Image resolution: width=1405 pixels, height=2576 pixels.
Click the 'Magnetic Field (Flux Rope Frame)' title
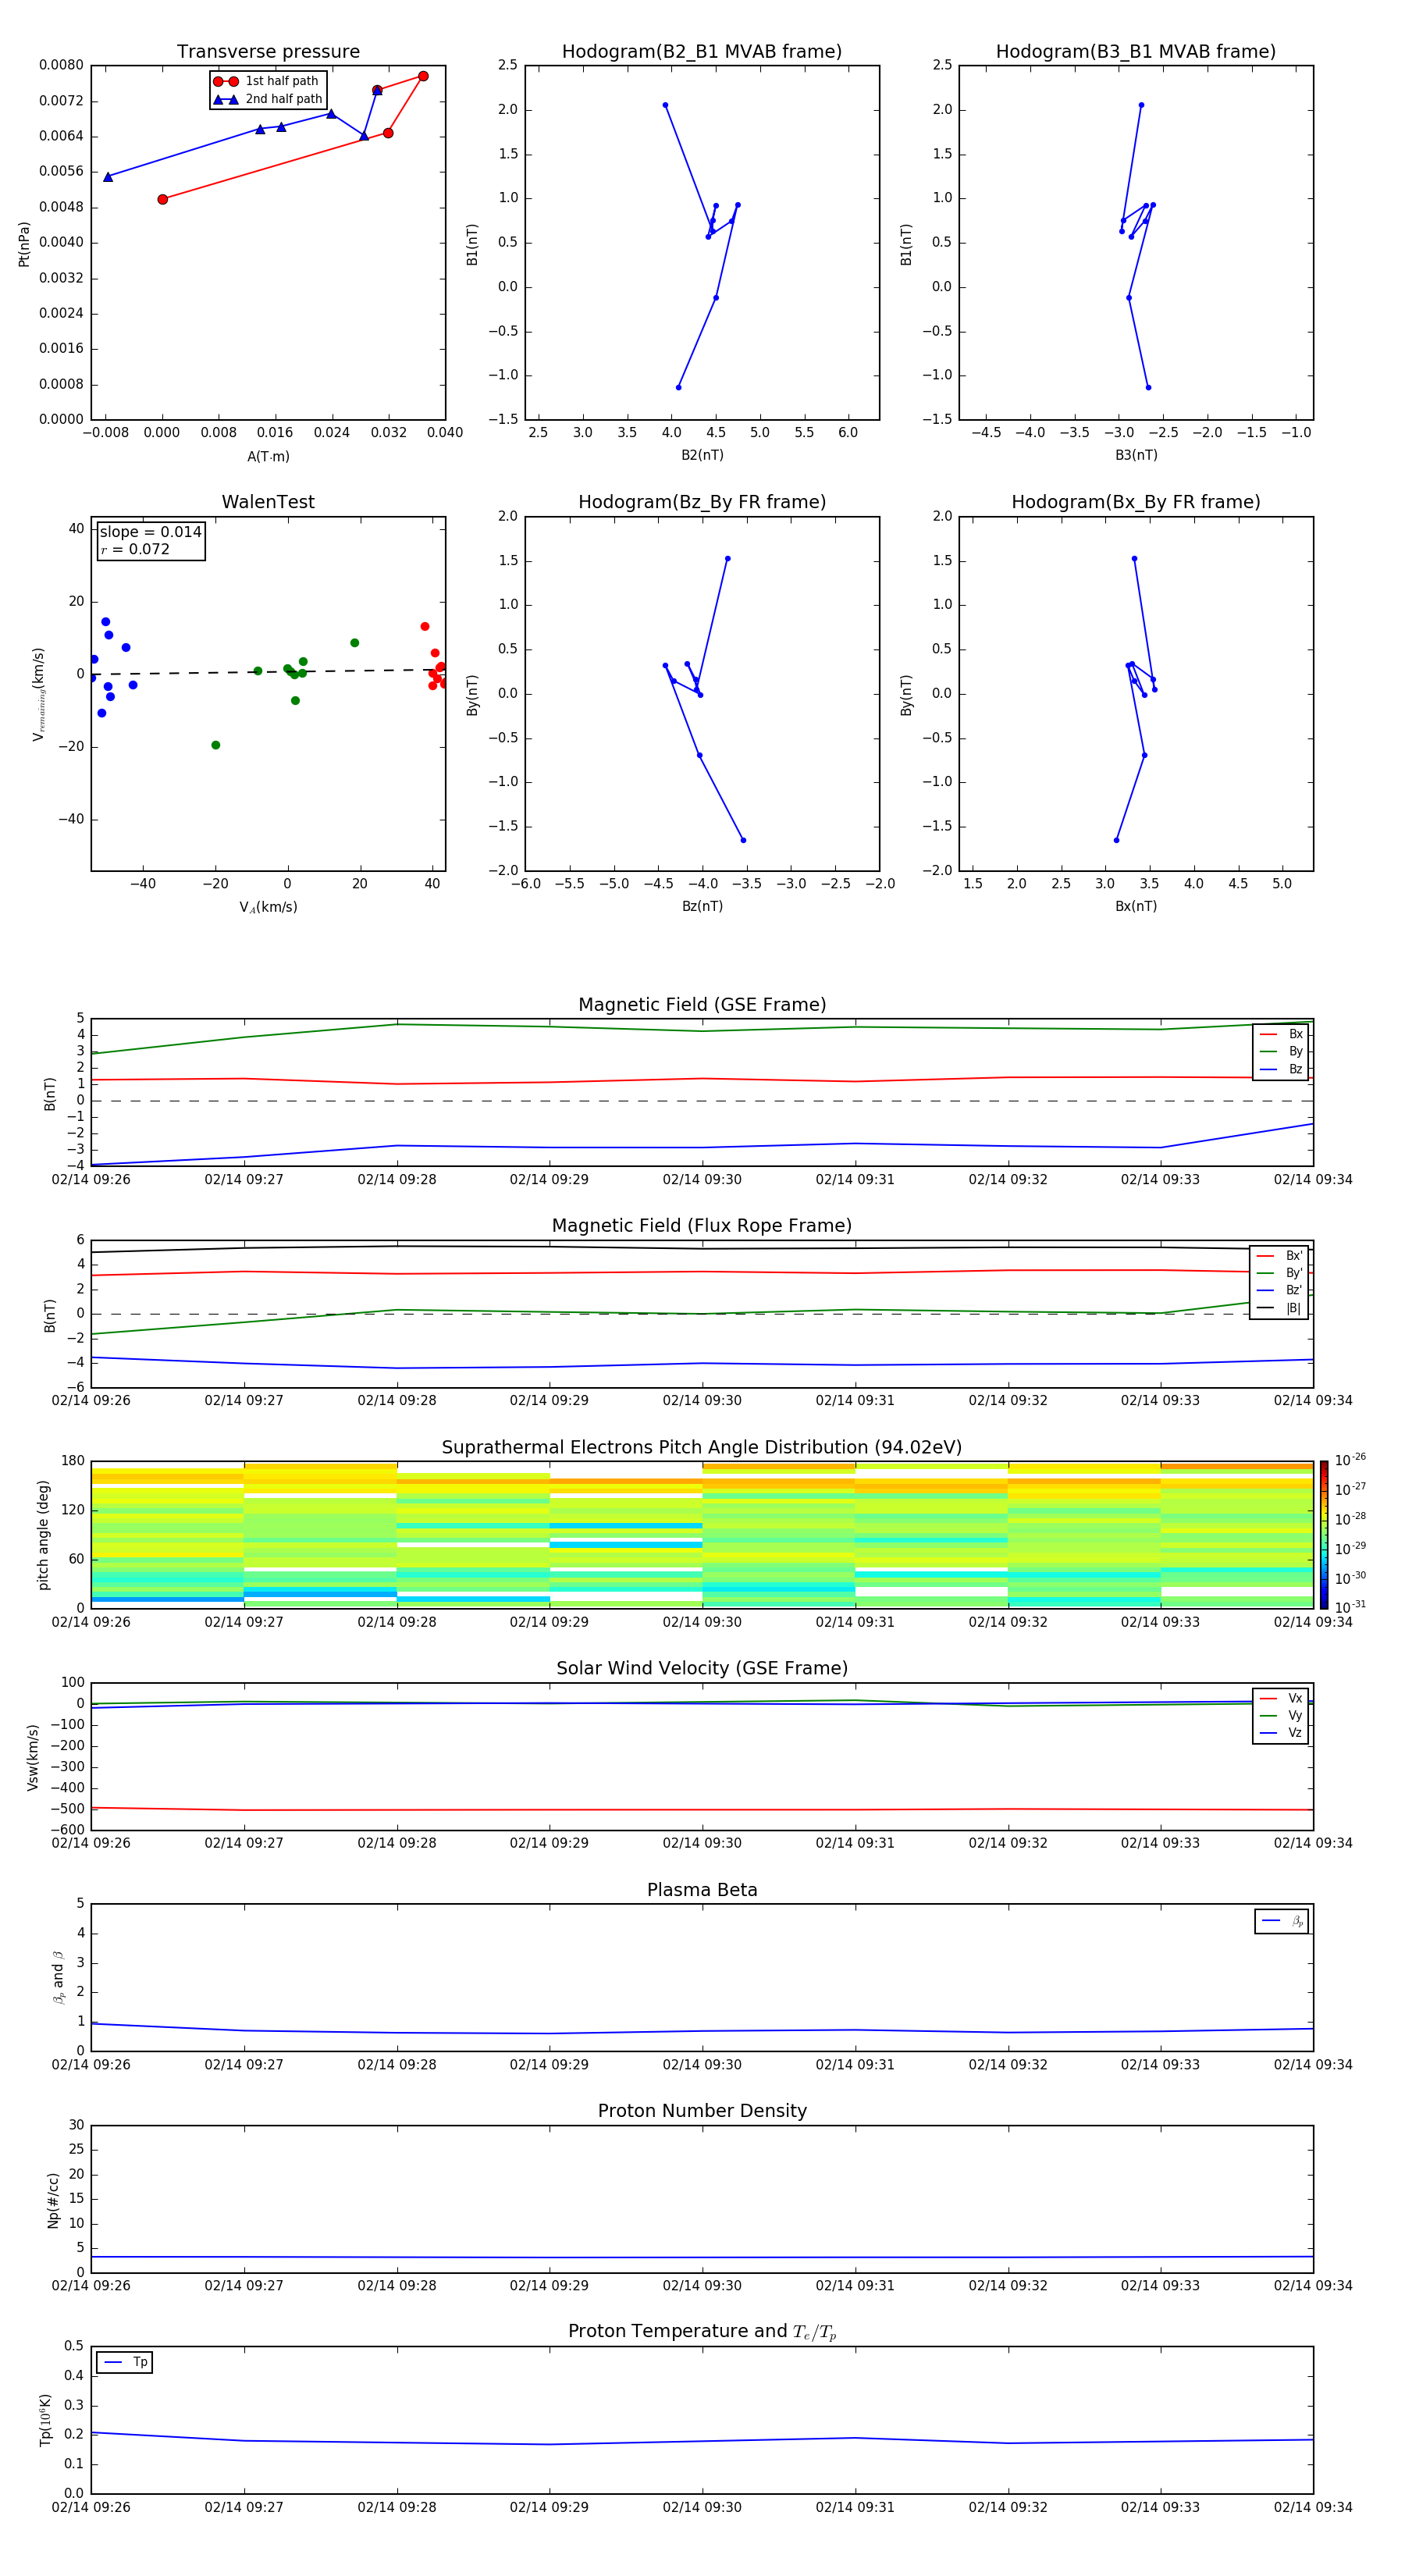point(702,1226)
